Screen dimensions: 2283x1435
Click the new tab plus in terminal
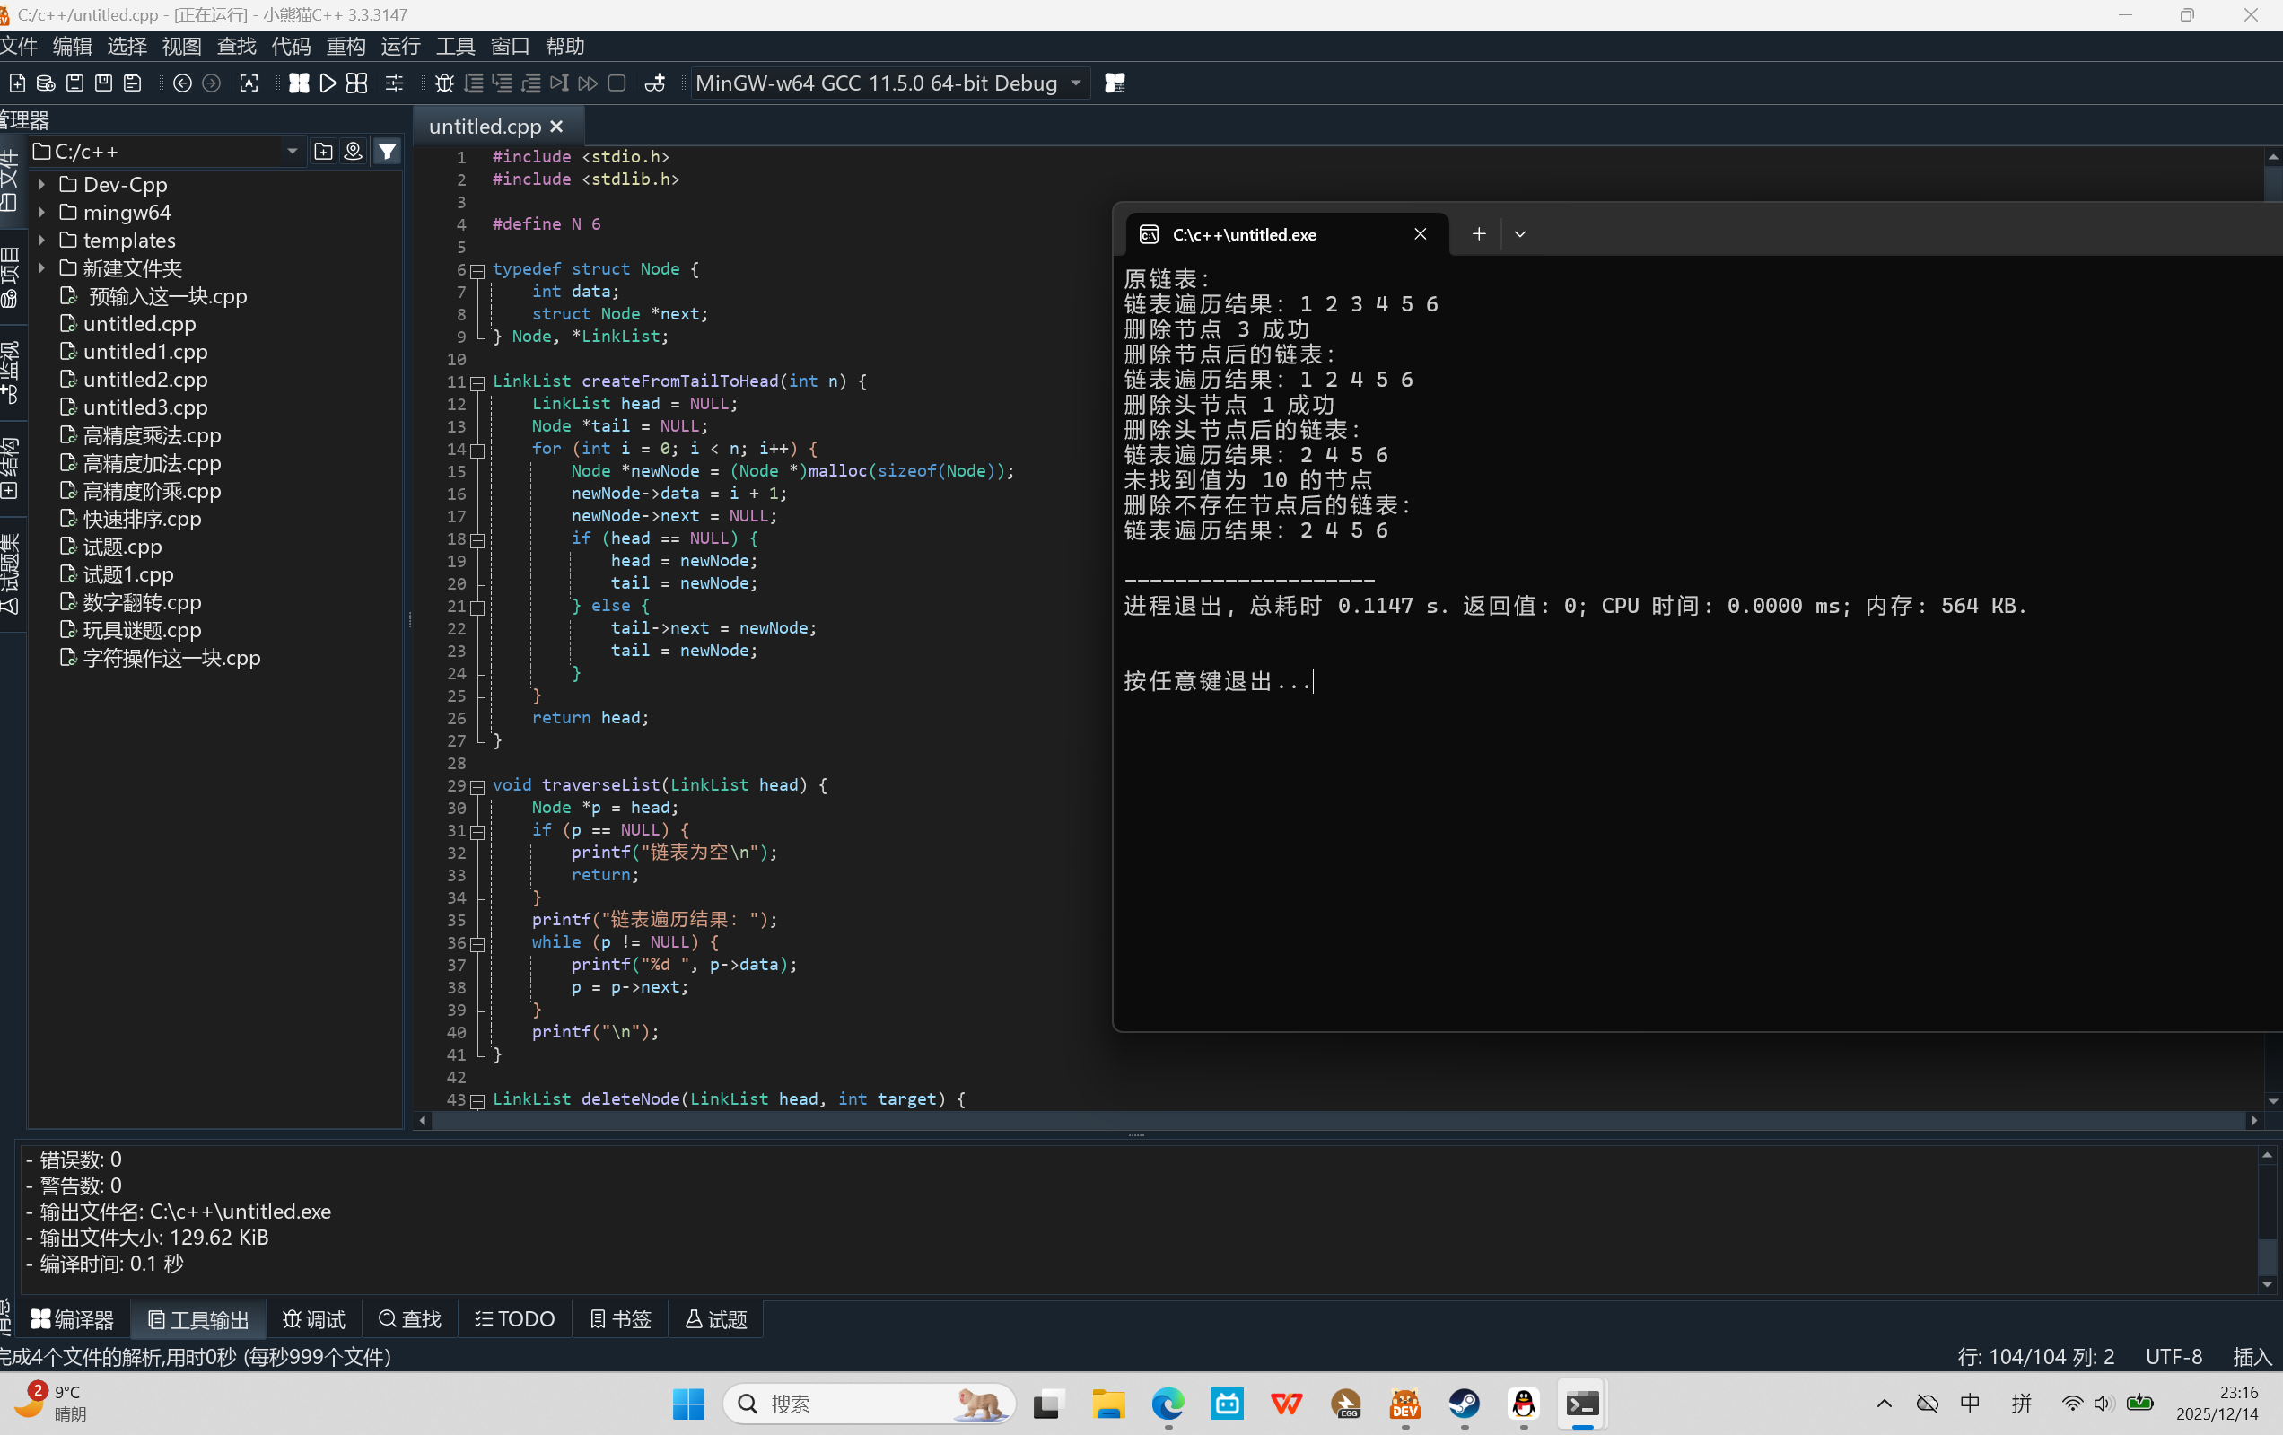(1478, 234)
